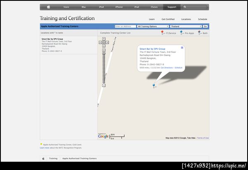Screen dimensions: 248x170
Task: Click the blue Pro Apps pin legend icon
Action: point(181,32)
